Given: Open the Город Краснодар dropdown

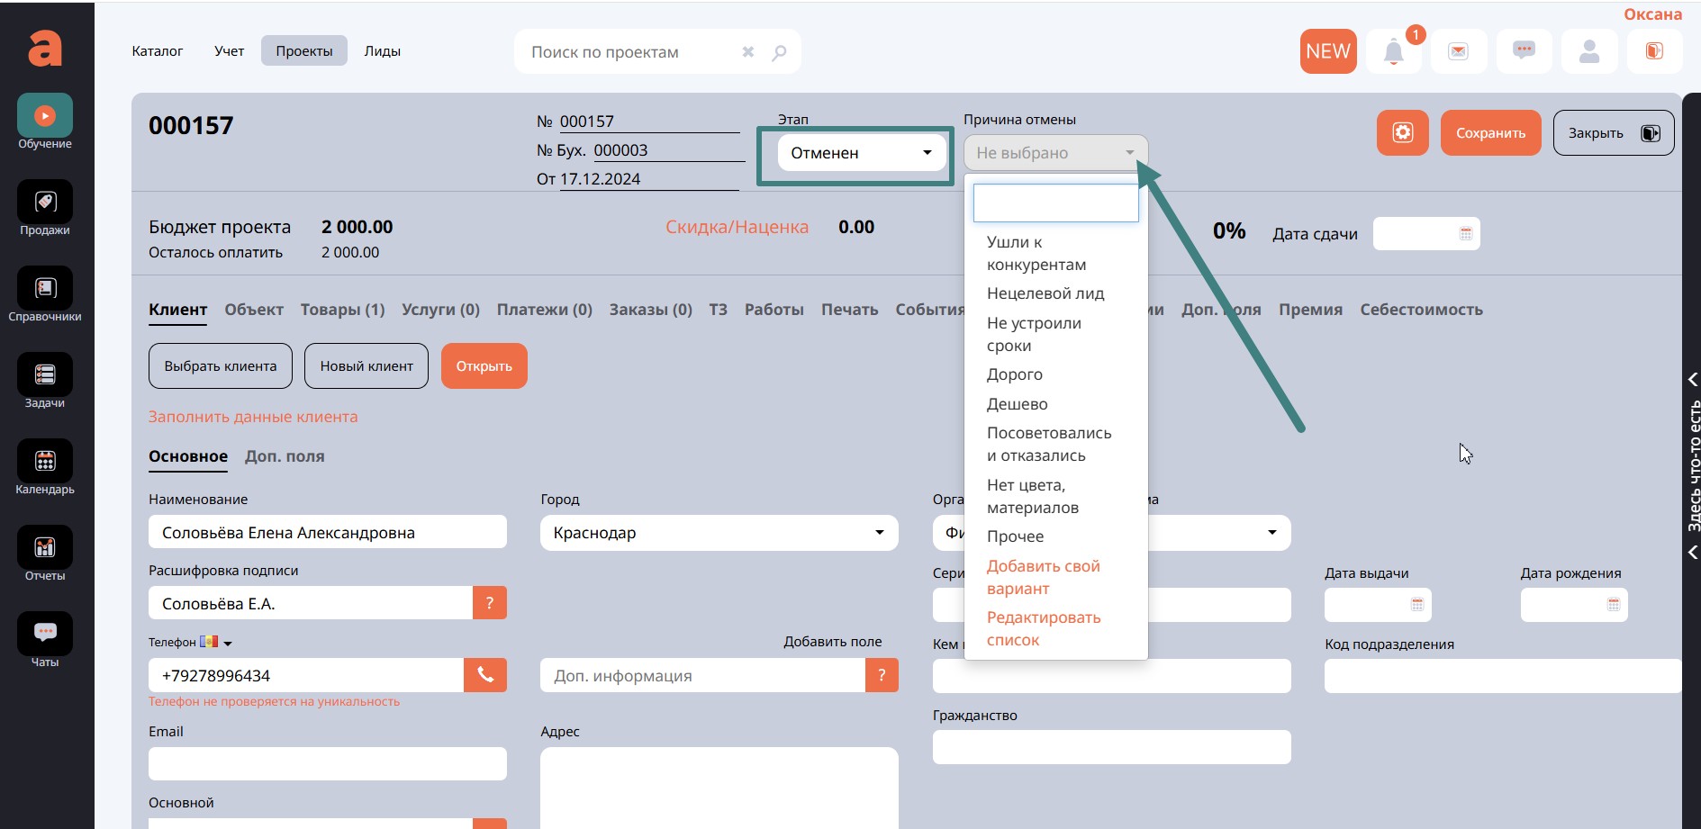Looking at the screenshot, I should [718, 533].
